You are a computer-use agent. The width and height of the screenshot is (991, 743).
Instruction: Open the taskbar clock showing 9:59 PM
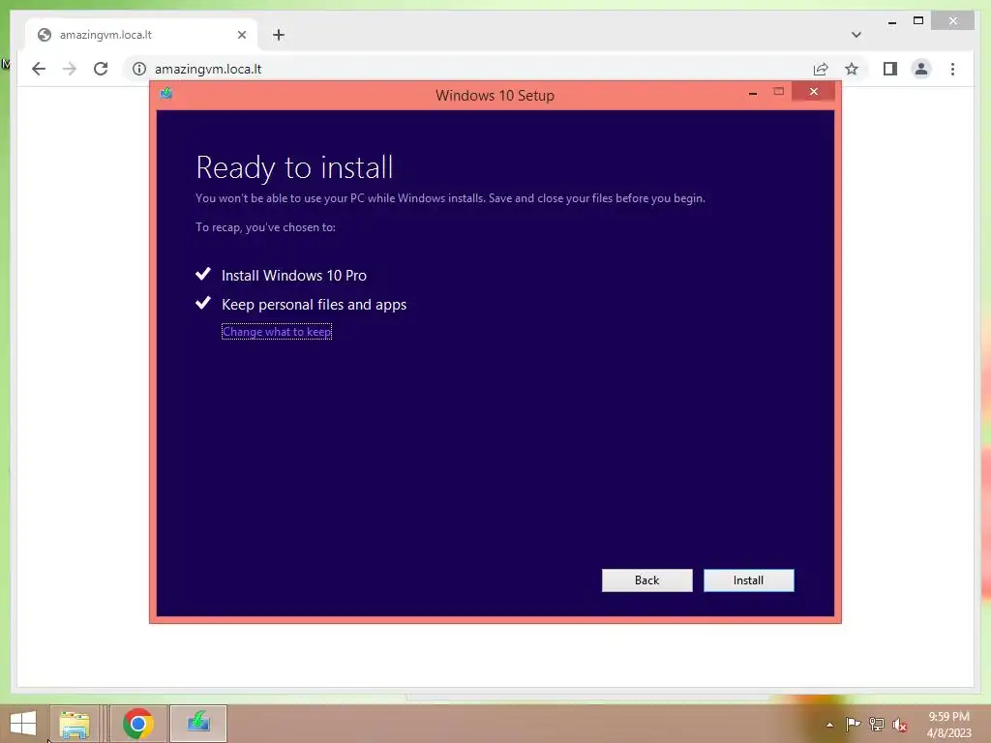point(948,725)
